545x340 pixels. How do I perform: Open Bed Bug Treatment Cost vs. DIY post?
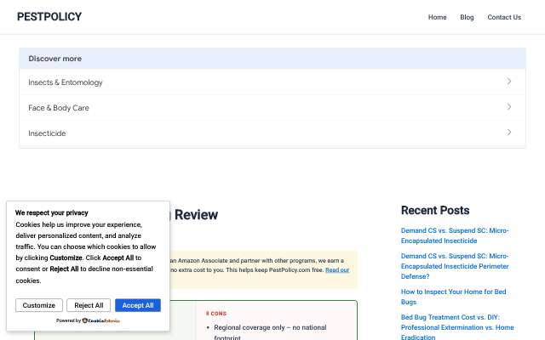tap(457, 327)
